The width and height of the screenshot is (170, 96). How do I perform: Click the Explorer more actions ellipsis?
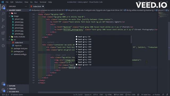26,6
